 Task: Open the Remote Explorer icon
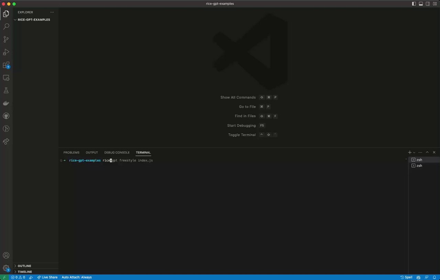6,78
